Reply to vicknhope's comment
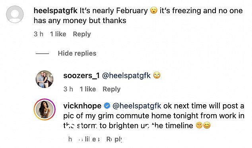Viewport: 252px width, 148px height. tap(115, 139)
